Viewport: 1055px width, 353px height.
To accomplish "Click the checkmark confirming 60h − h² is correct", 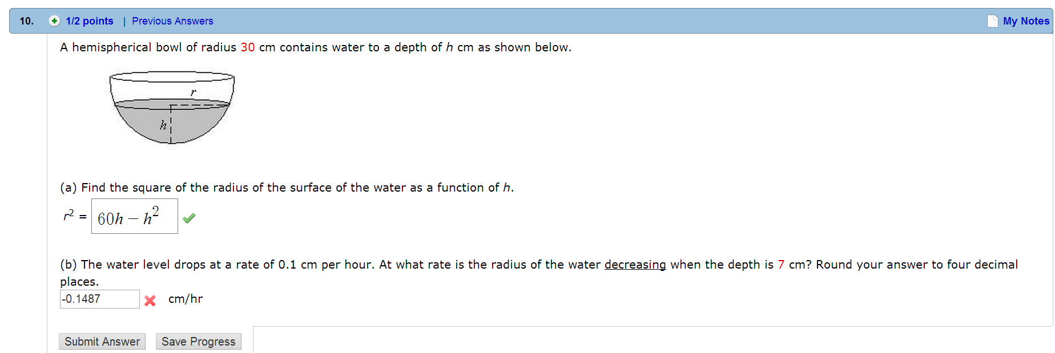I will tap(189, 218).
